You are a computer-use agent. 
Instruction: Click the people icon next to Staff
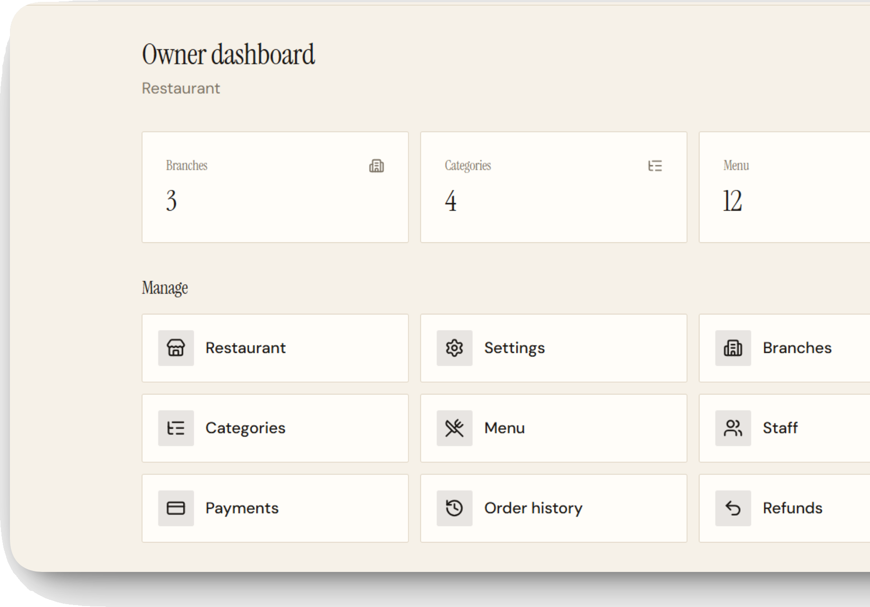pos(733,428)
